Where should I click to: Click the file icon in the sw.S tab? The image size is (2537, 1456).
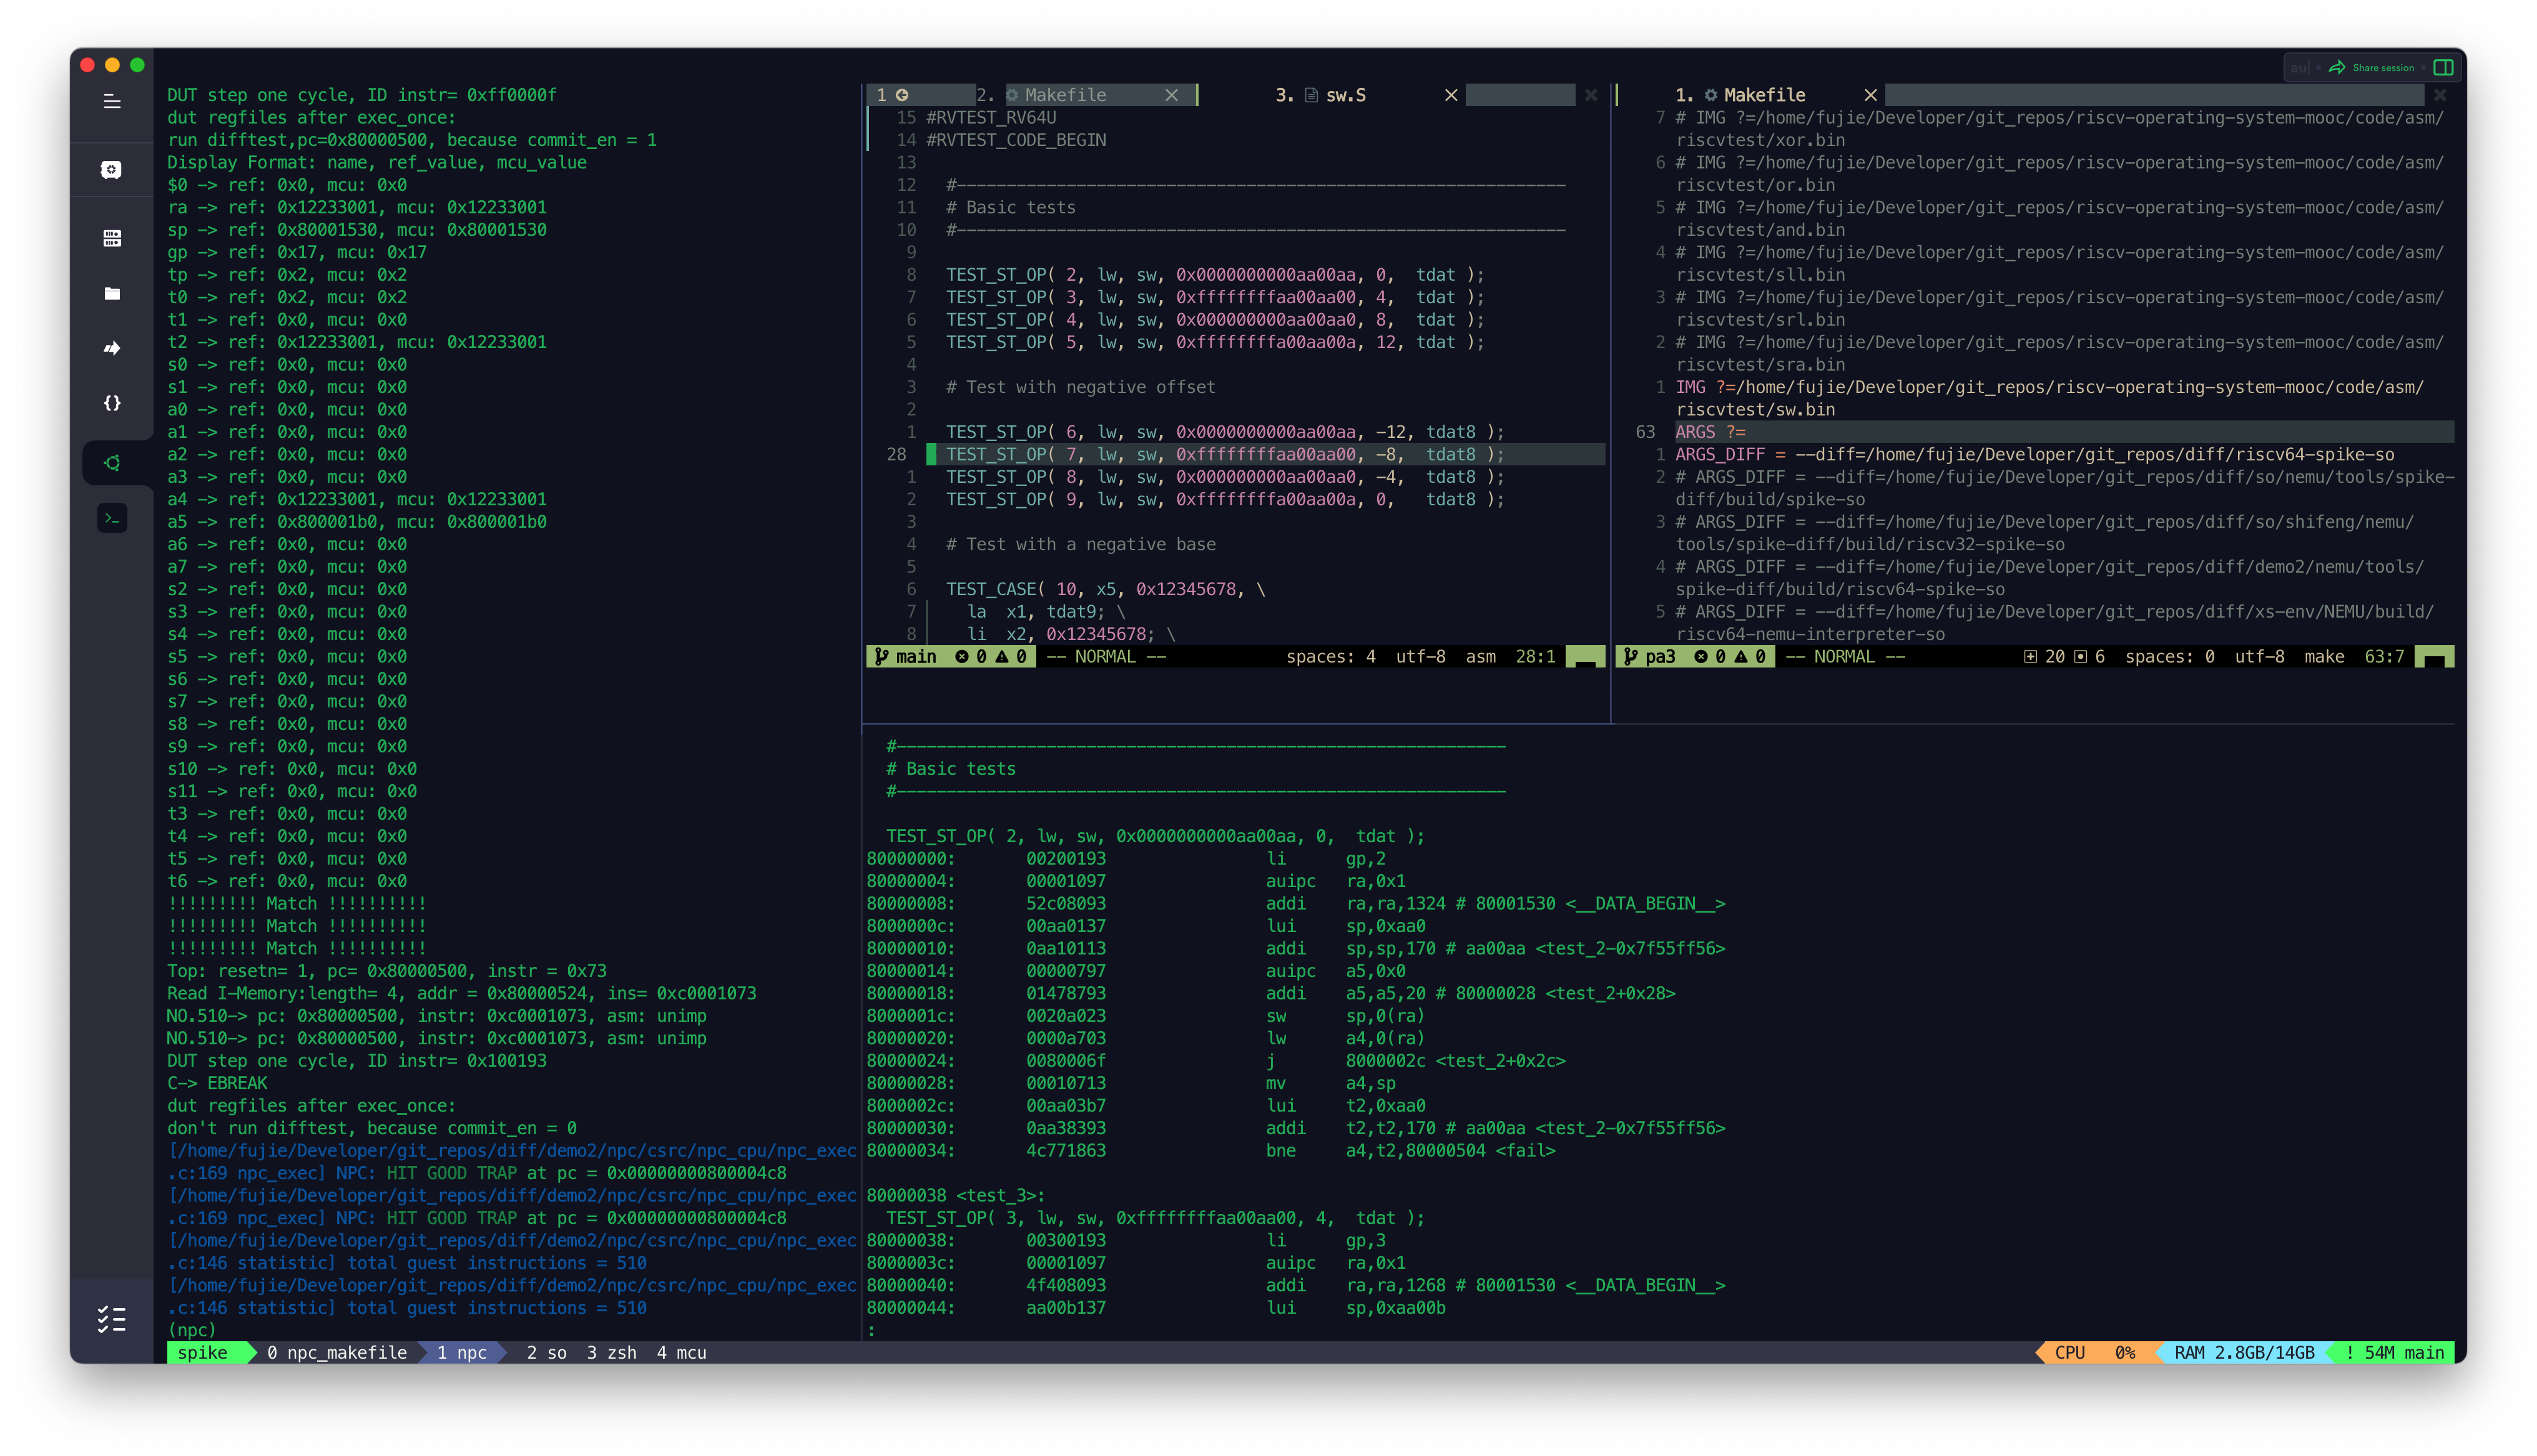tap(1310, 95)
